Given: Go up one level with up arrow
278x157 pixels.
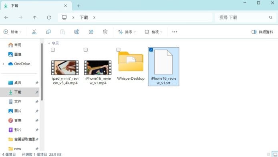Looking at the screenshot, I should pyautogui.click(x=34, y=18).
